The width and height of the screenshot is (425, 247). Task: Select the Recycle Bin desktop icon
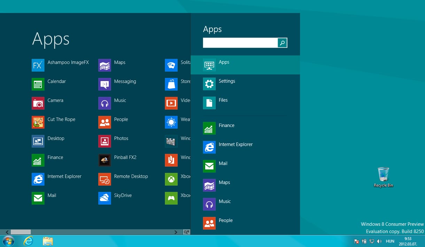tap(383, 177)
